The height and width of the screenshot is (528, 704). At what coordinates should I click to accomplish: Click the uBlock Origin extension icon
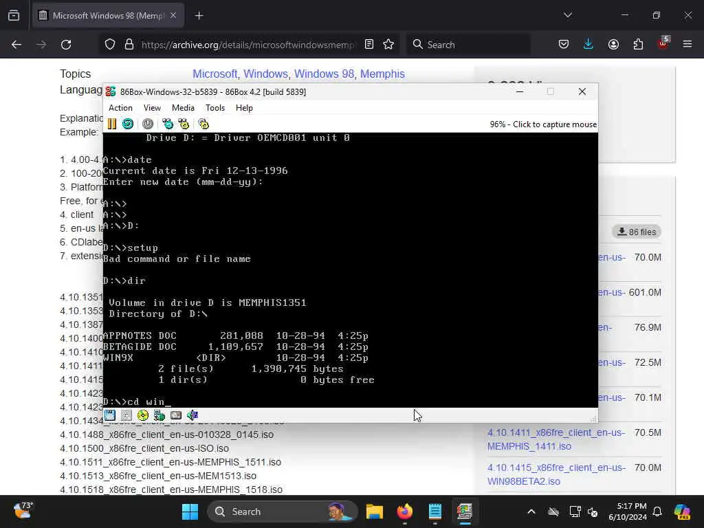[x=663, y=43]
